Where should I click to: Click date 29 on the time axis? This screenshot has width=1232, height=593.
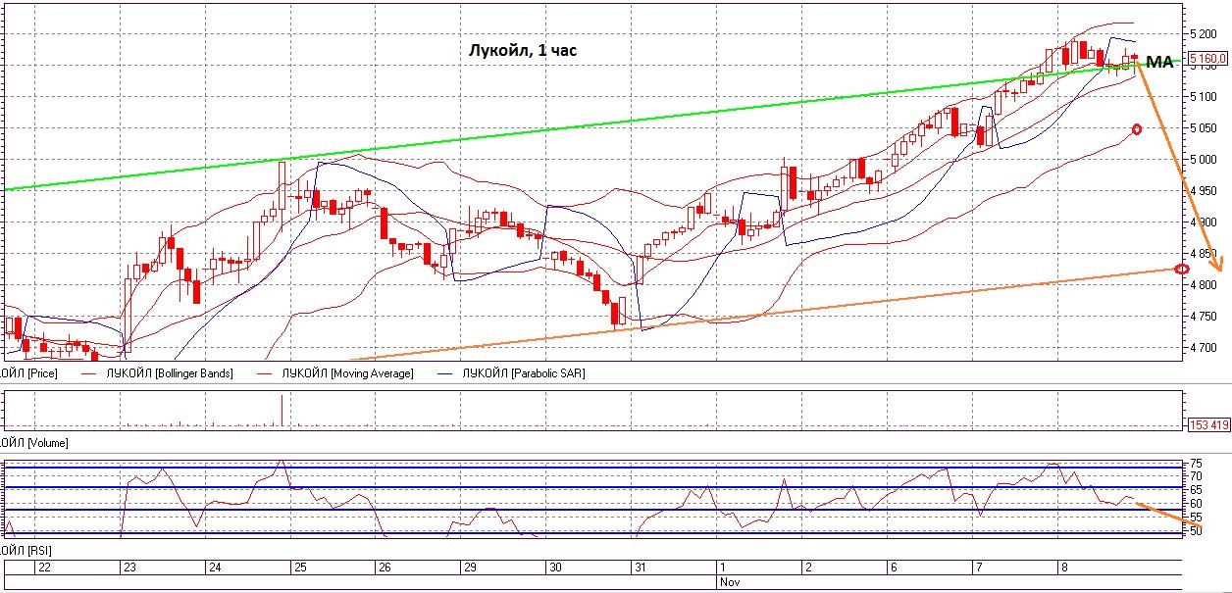click(x=470, y=568)
